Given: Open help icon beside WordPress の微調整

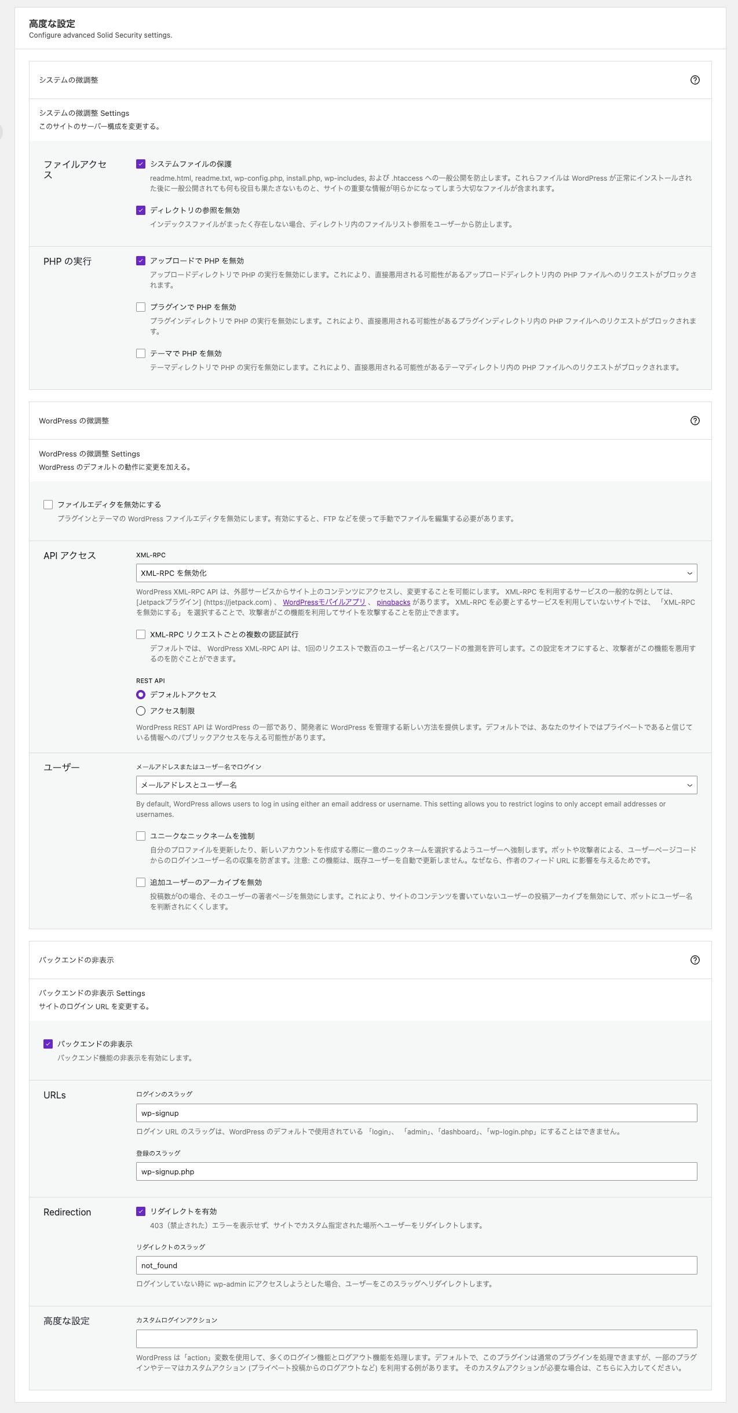Looking at the screenshot, I should click(x=695, y=421).
